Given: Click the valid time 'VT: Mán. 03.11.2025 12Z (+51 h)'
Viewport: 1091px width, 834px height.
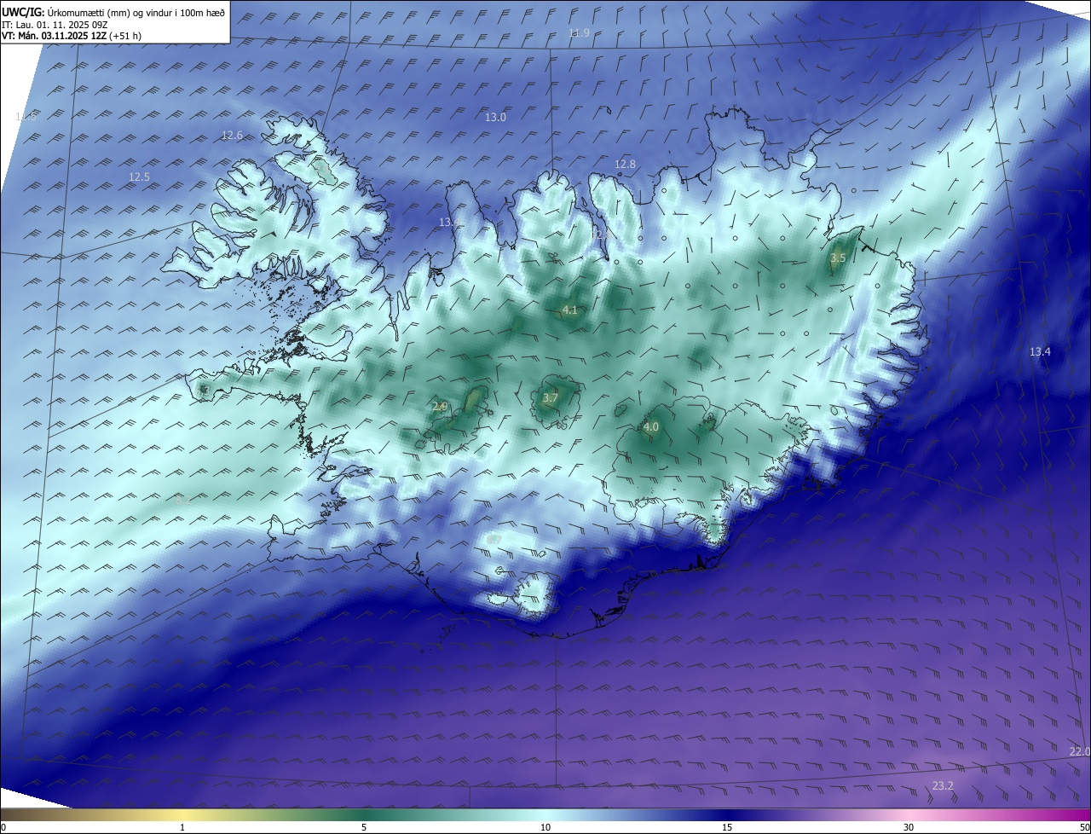Looking at the screenshot, I should click(72, 36).
